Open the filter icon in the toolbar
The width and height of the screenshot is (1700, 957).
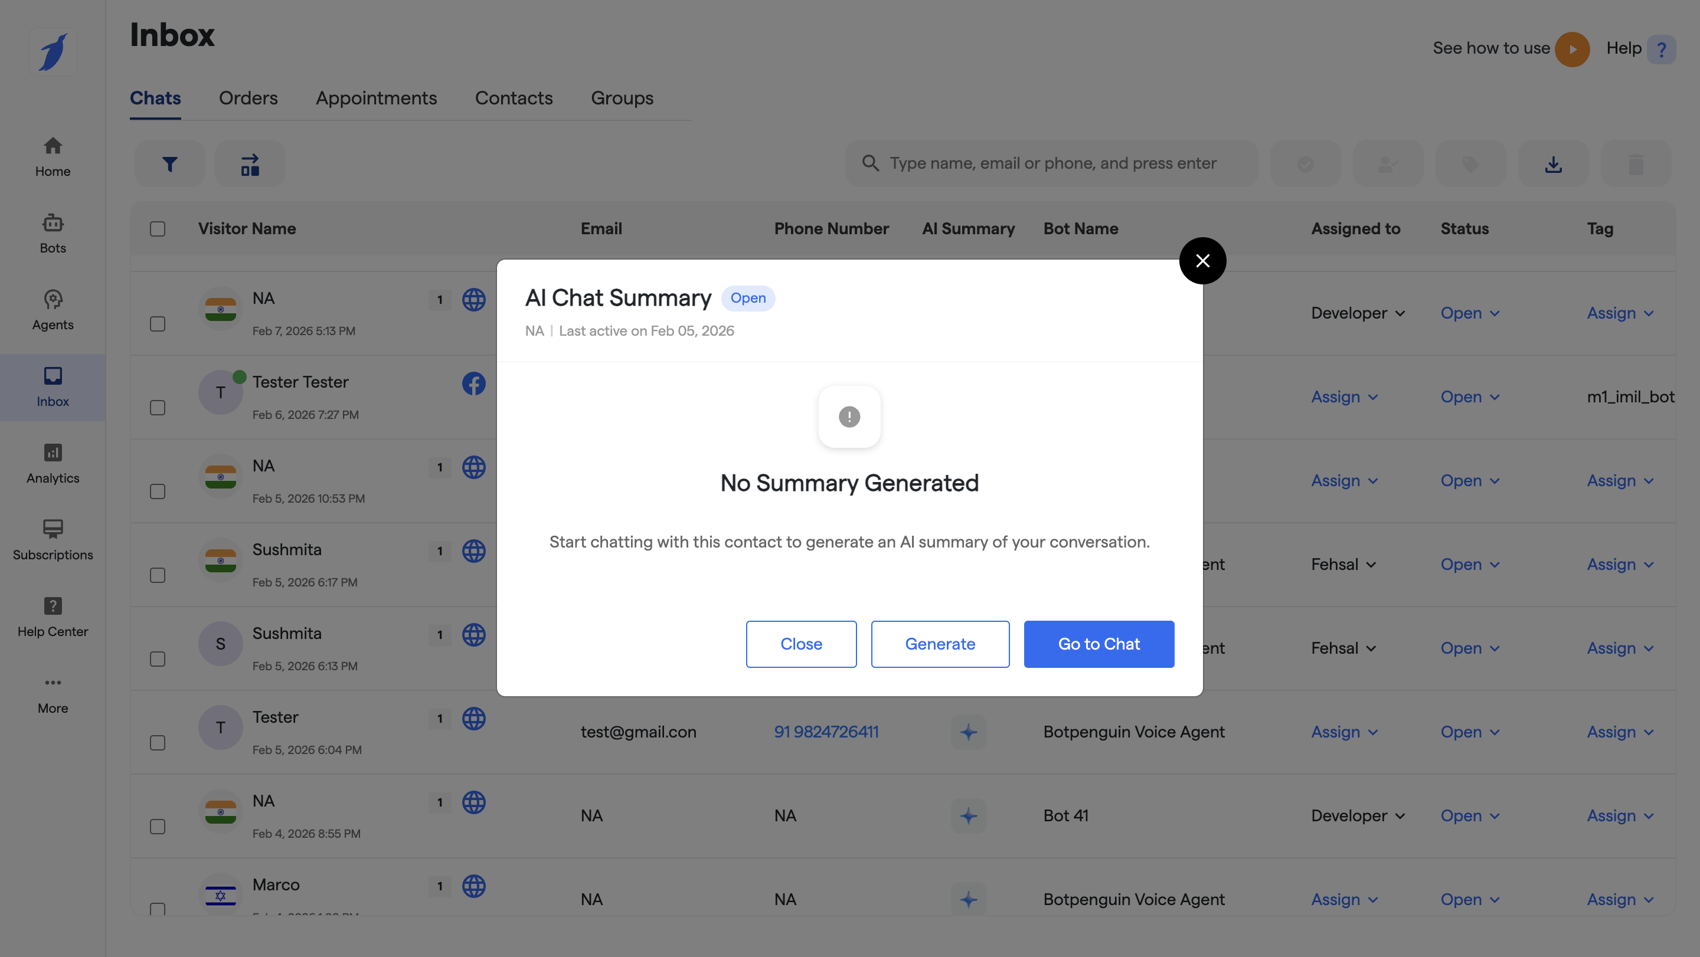coord(169,163)
